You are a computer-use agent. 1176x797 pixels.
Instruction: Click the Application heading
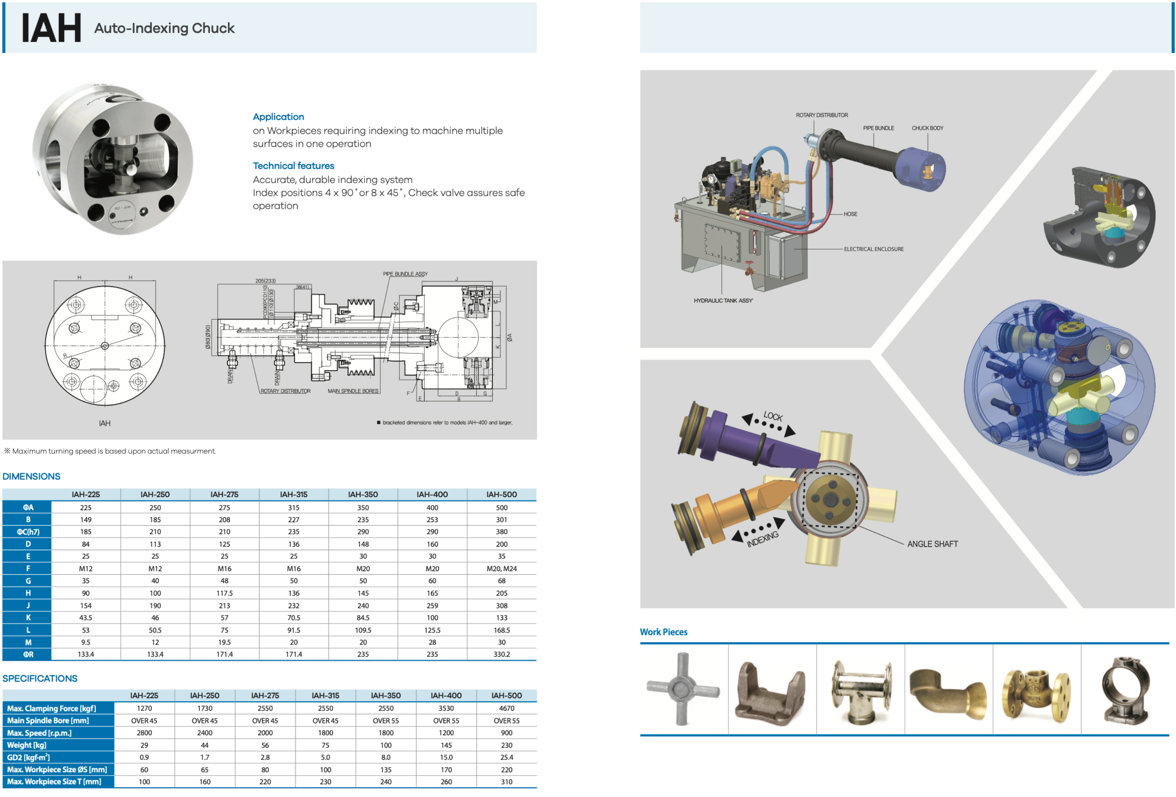[x=278, y=117]
